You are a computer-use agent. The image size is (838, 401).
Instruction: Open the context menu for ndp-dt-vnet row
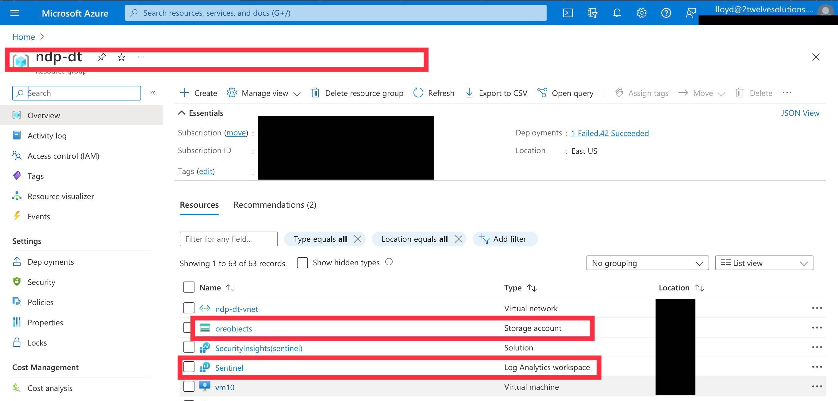pos(817,308)
